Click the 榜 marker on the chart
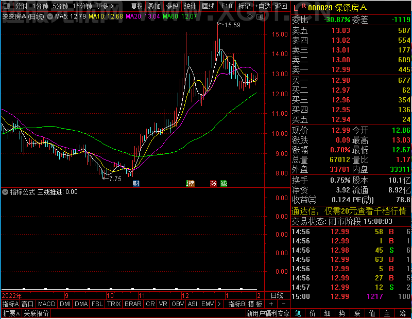The height and width of the screenshot is (319, 412). point(190,183)
